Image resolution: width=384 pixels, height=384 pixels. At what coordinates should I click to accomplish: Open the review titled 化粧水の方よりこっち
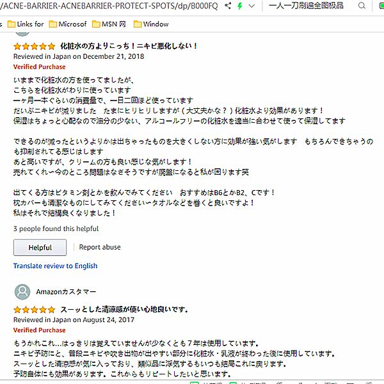pos(129,47)
